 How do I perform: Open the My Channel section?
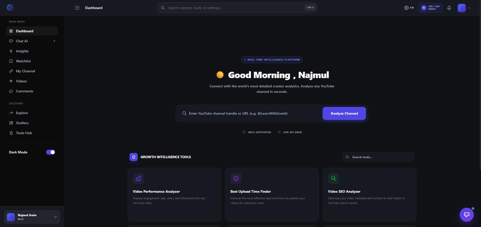pyautogui.click(x=32, y=71)
